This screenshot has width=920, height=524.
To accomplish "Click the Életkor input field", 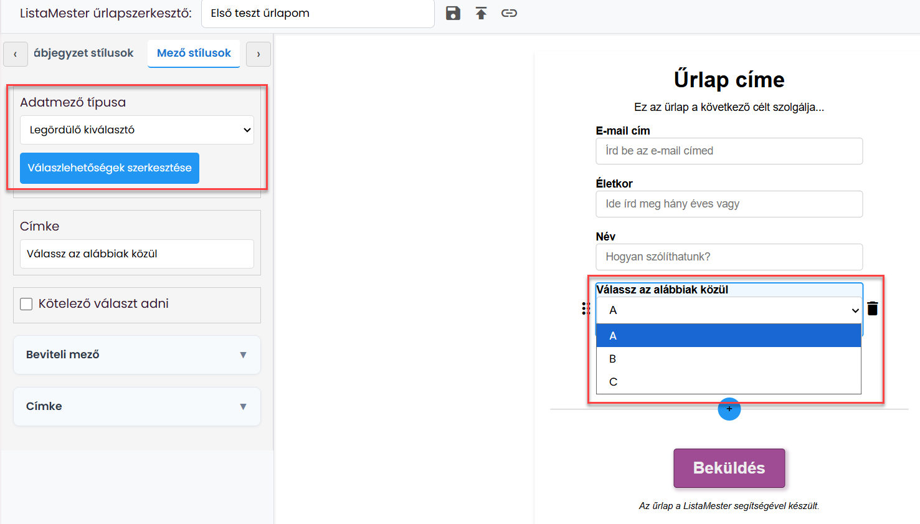I will coord(729,204).
